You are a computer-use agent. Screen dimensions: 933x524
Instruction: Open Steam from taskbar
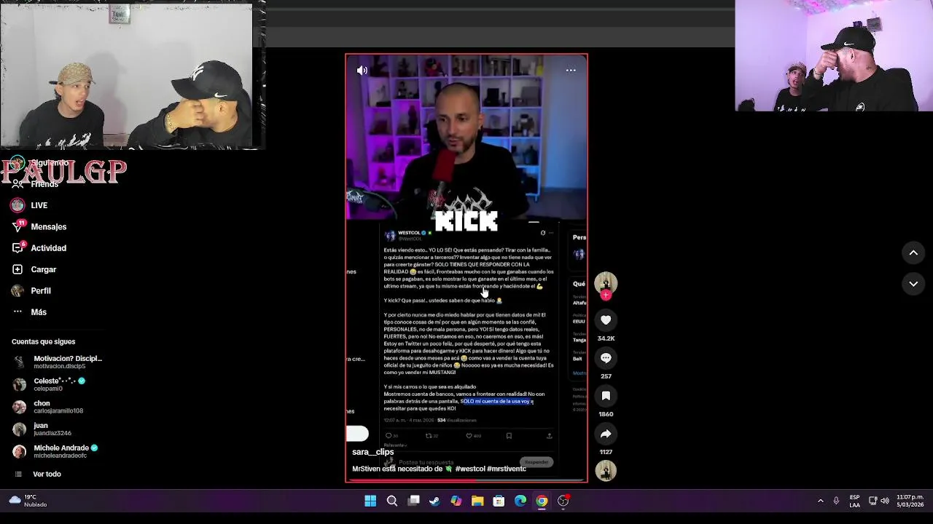pyautogui.click(x=434, y=501)
